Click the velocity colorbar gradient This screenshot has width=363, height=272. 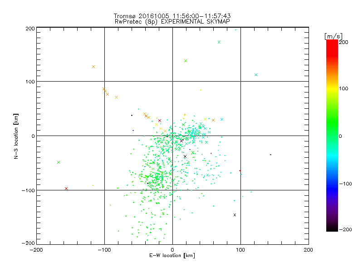pyautogui.click(x=332, y=135)
